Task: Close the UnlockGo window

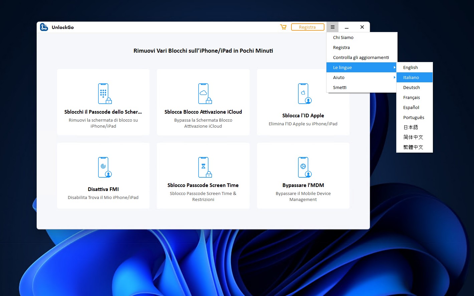Action: click(x=362, y=27)
